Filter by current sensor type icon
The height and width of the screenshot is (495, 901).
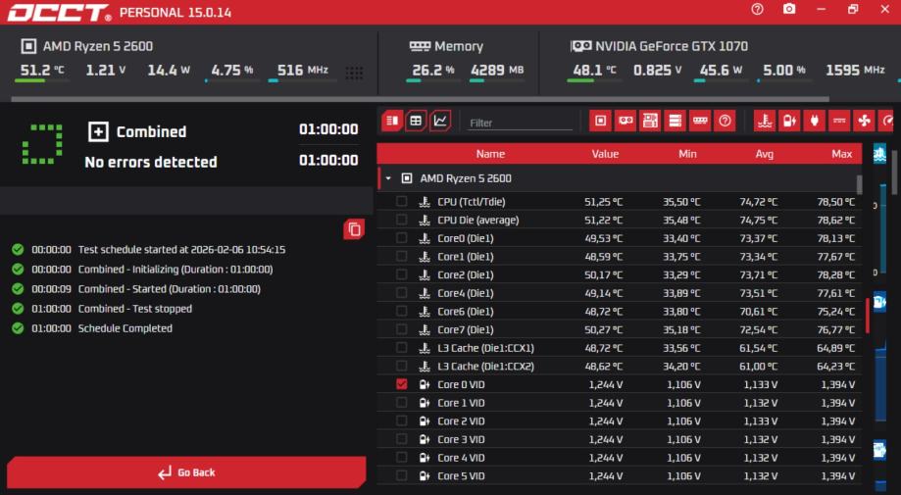tap(839, 121)
